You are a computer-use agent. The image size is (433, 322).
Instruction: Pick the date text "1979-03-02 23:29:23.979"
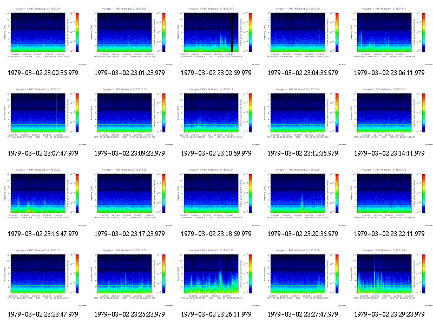coord(389,314)
